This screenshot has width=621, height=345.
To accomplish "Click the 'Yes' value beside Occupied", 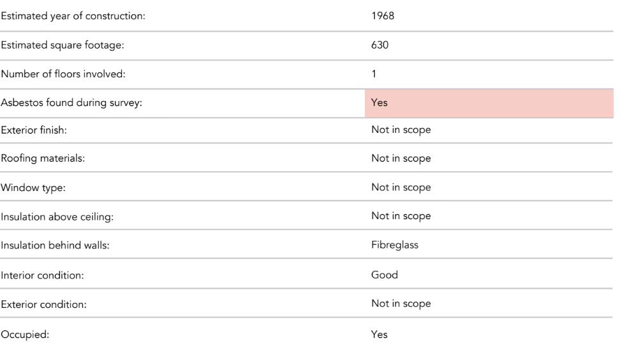I will click(379, 334).
